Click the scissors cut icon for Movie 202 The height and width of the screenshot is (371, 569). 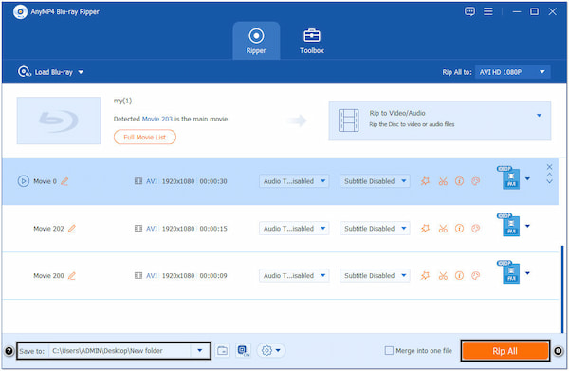(x=443, y=229)
